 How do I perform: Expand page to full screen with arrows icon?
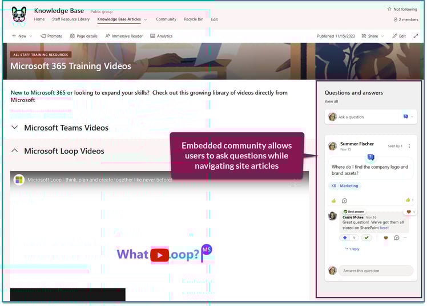(x=416, y=36)
